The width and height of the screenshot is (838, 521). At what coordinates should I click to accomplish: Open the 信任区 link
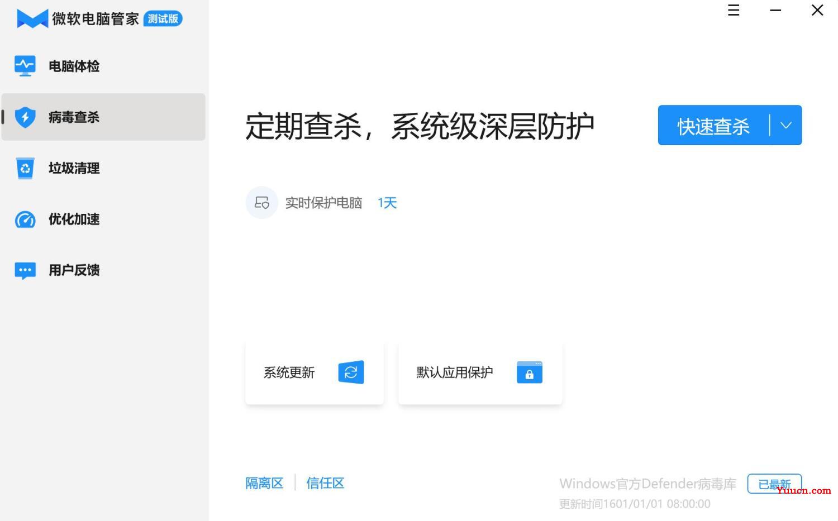tap(325, 483)
